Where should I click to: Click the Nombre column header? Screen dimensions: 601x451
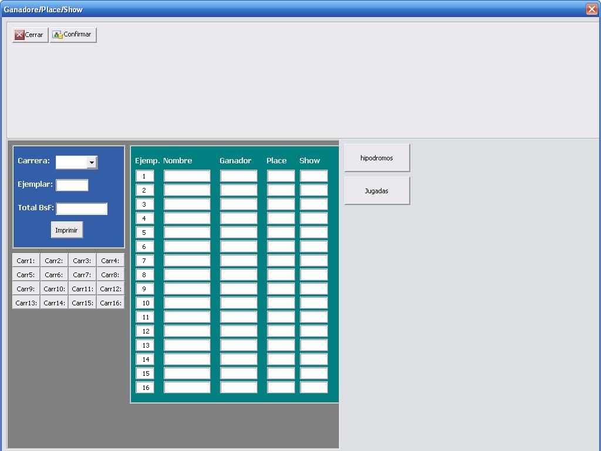click(x=177, y=161)
